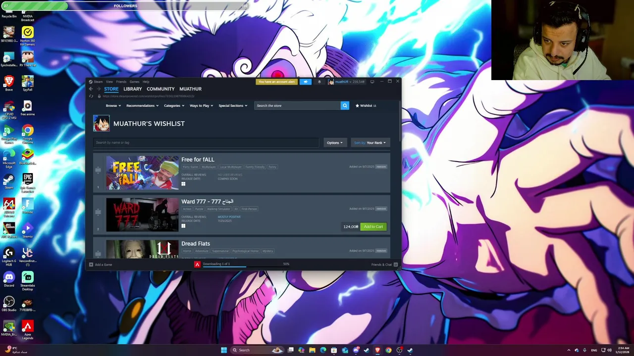Open the Free for fALL game thumbnail
This screenshot has height=356, width=634.
(x=142, y=173)
